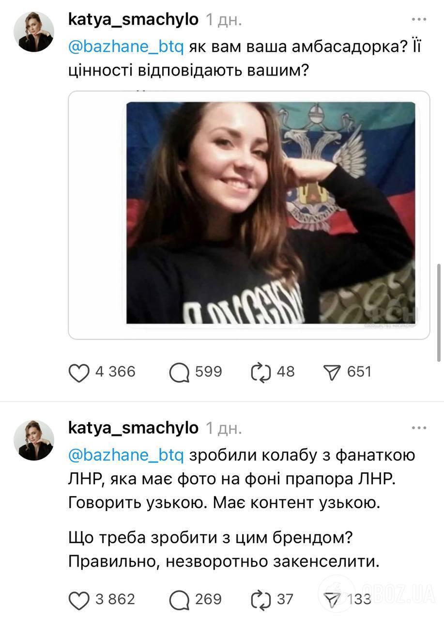Like the first post by katya_smachylo
Image resolution: width=444 pixels, height=620 pixels.
(80, 372)
